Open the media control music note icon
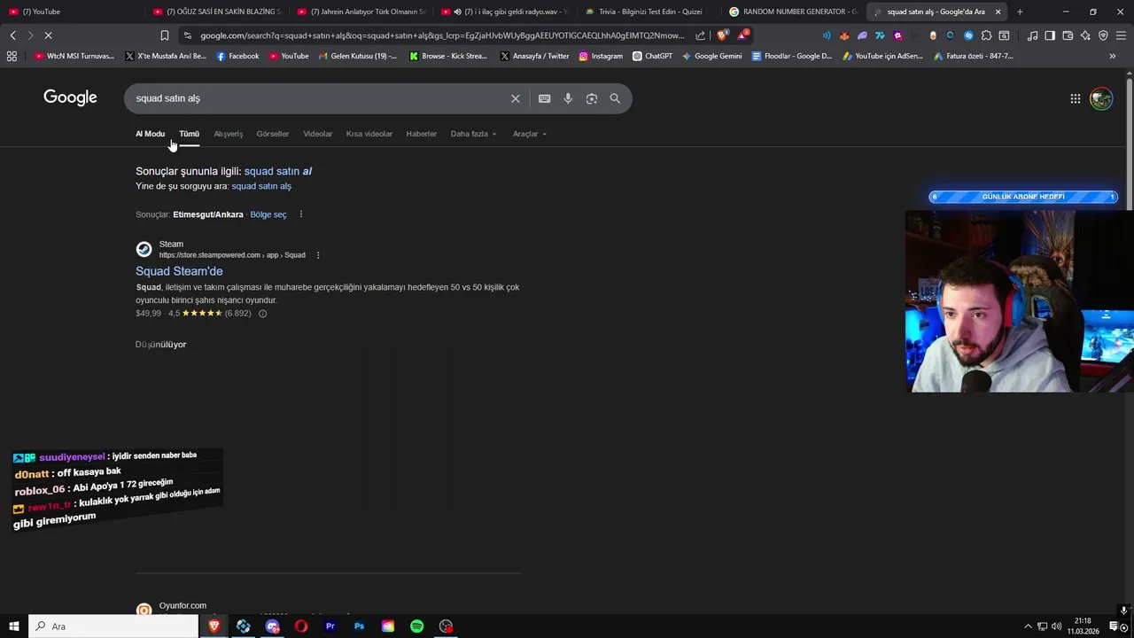The image size is (1134, 638). click(x=1032, y=35)
